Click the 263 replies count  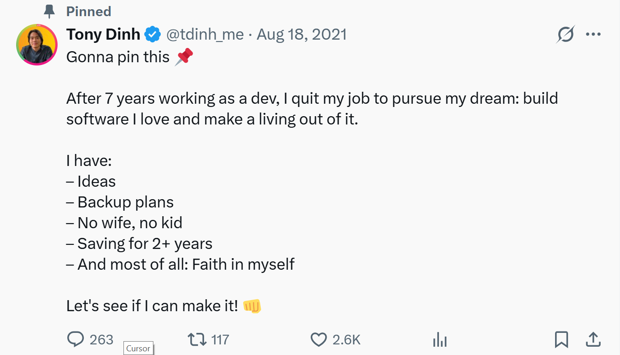pos(101,340)
